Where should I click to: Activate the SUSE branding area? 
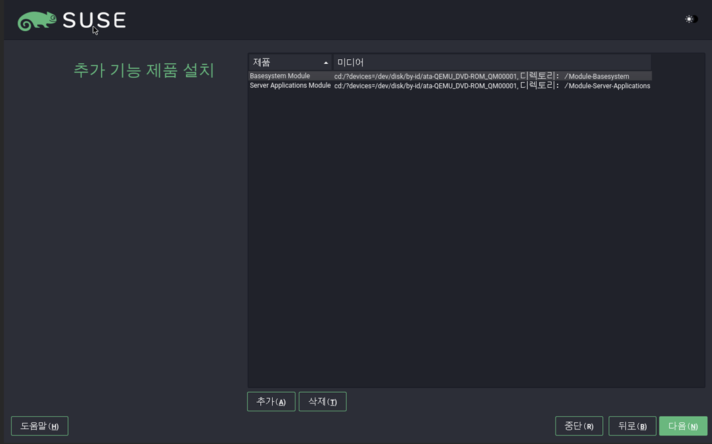pos(71,19)
